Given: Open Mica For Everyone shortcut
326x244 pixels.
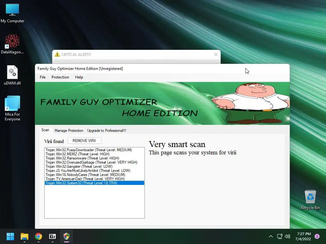Looking at the screenshot, I should point(12,108).
